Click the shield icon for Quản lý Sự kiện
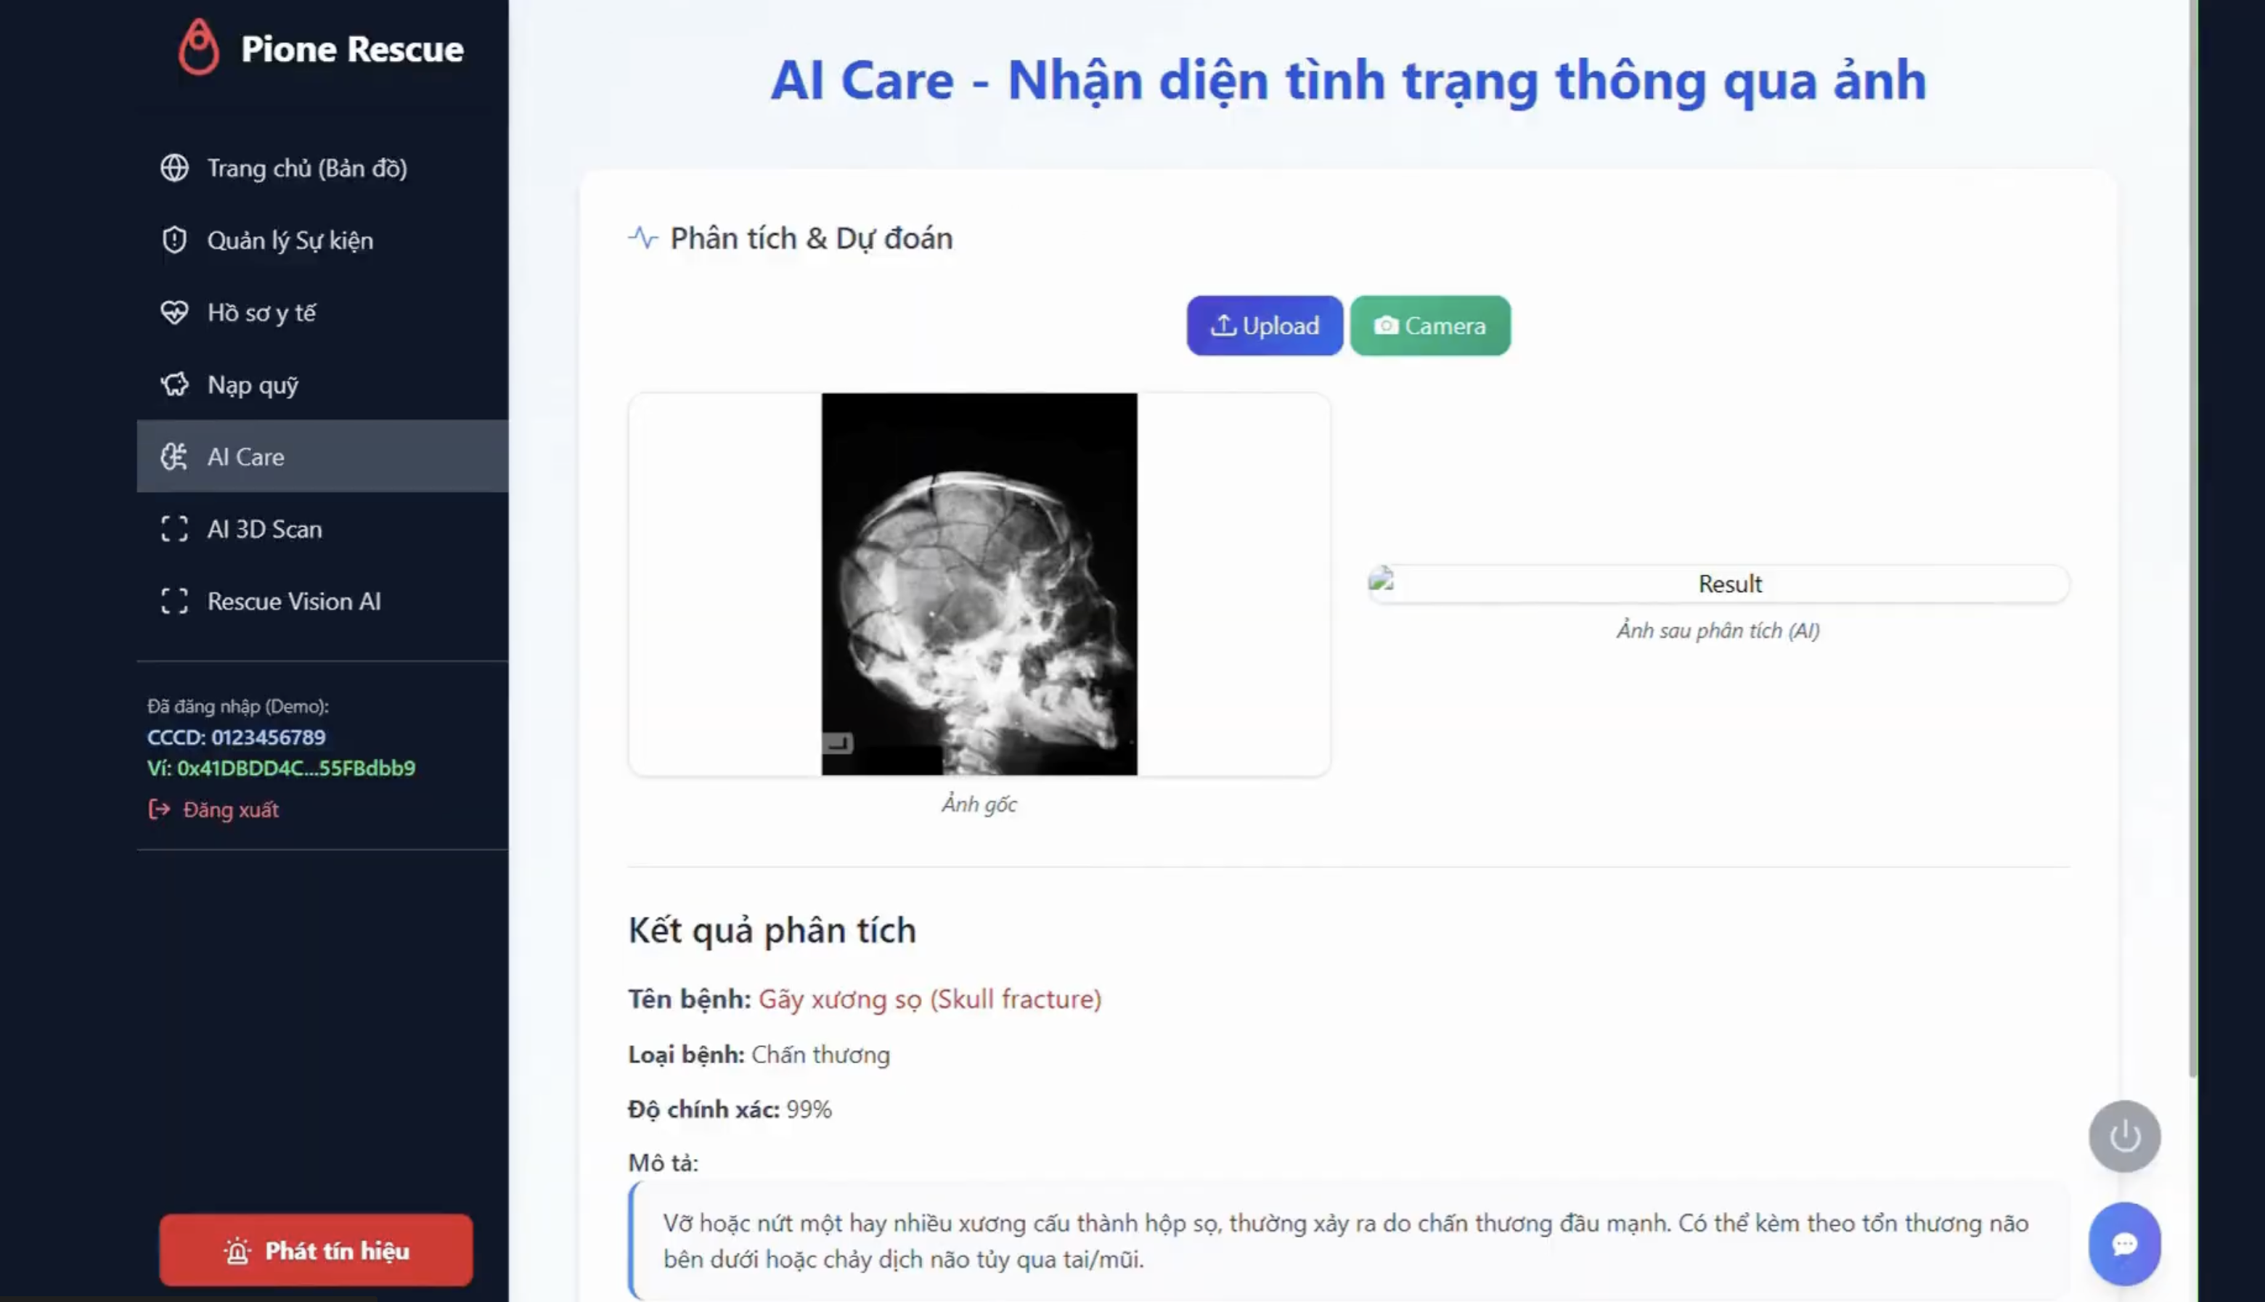2265x1302 pixels. pyautogui.click(x=174, y=239)
